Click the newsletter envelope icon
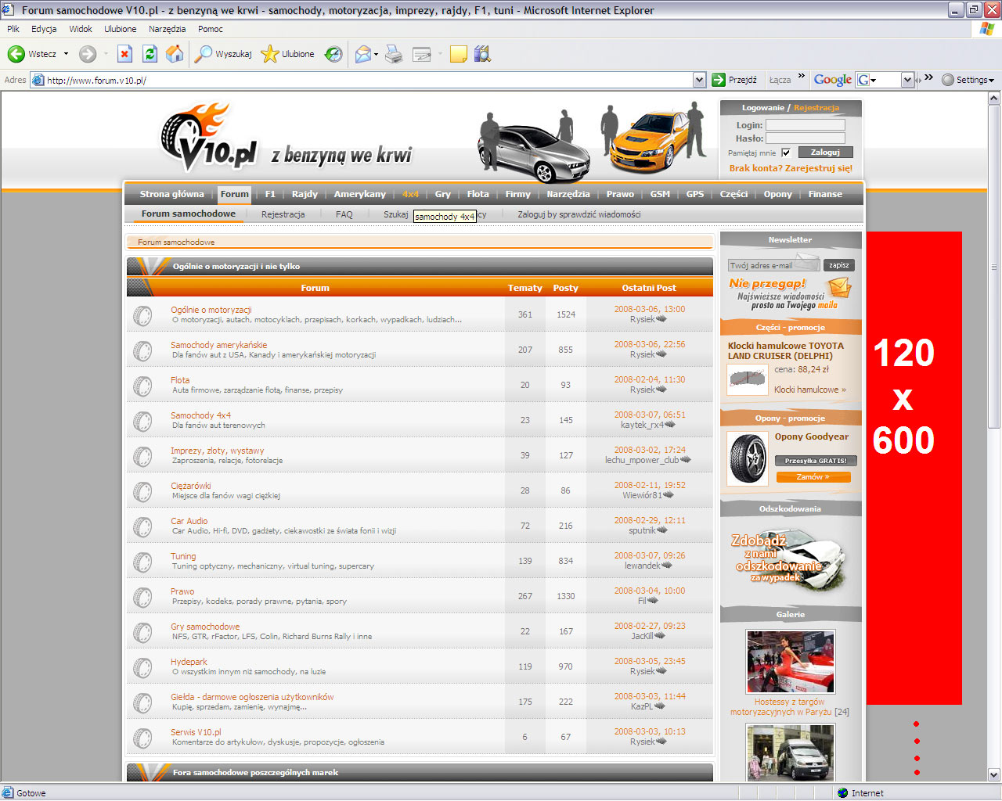 (839, 288)
